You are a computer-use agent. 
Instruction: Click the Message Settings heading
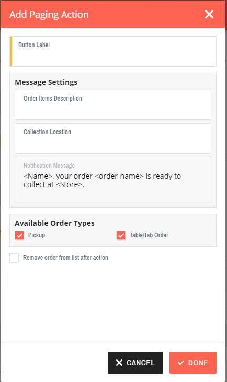click(x=46, y=82)
